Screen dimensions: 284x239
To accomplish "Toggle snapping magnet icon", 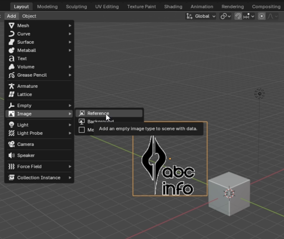I will click(238, 16).
